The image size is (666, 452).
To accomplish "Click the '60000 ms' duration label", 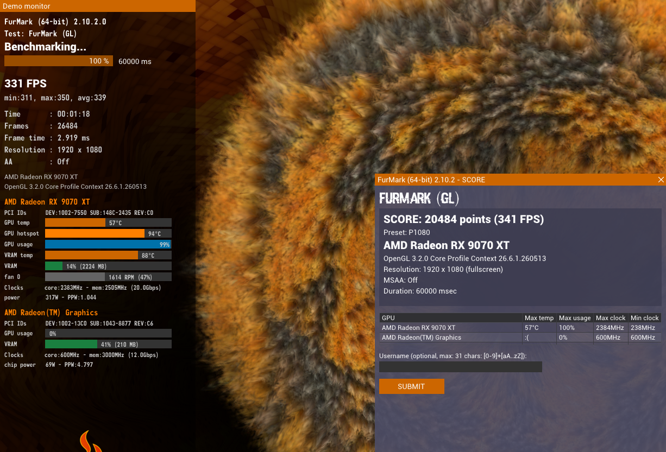I will [135, 61].
